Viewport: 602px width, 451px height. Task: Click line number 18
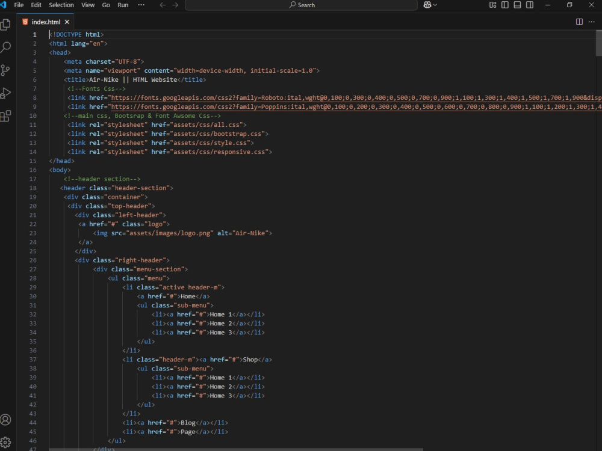(33, 188)
